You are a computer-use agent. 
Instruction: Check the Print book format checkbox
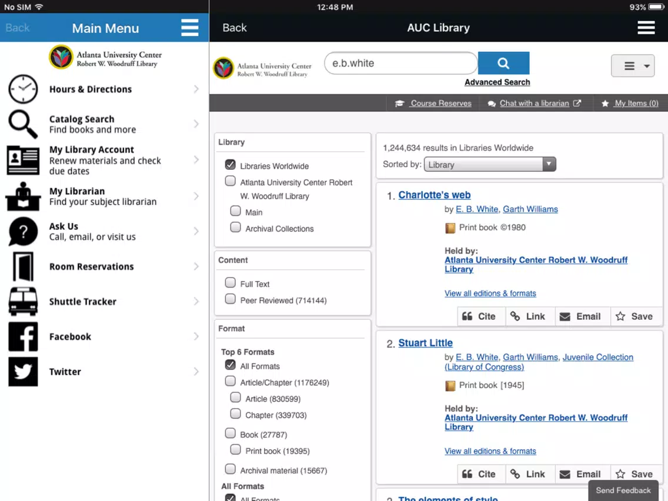pyautogui.click(x=235, y=449)
